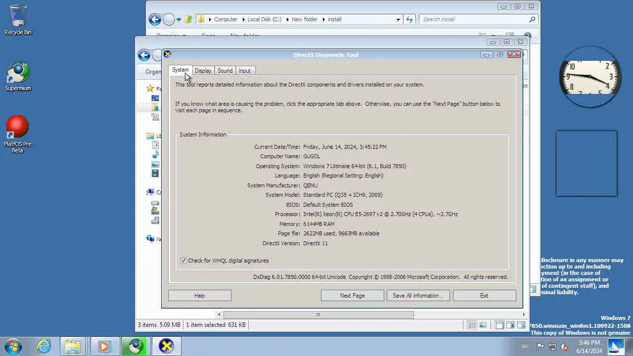Click the Windows Start orb
The height and width of the screenshot is (356, 633).
[13, 346]
